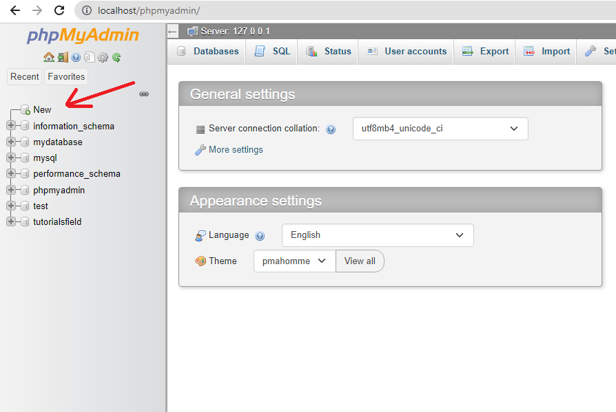Open More settings link
Image resolution: width=616 pixels, height=412 pixels.
(236, 150)
